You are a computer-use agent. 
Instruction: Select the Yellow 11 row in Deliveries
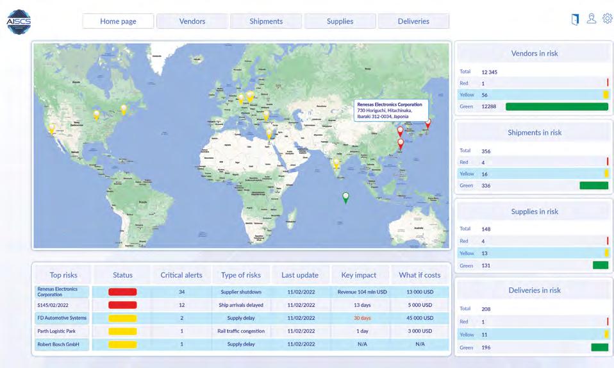coord(534,335)
